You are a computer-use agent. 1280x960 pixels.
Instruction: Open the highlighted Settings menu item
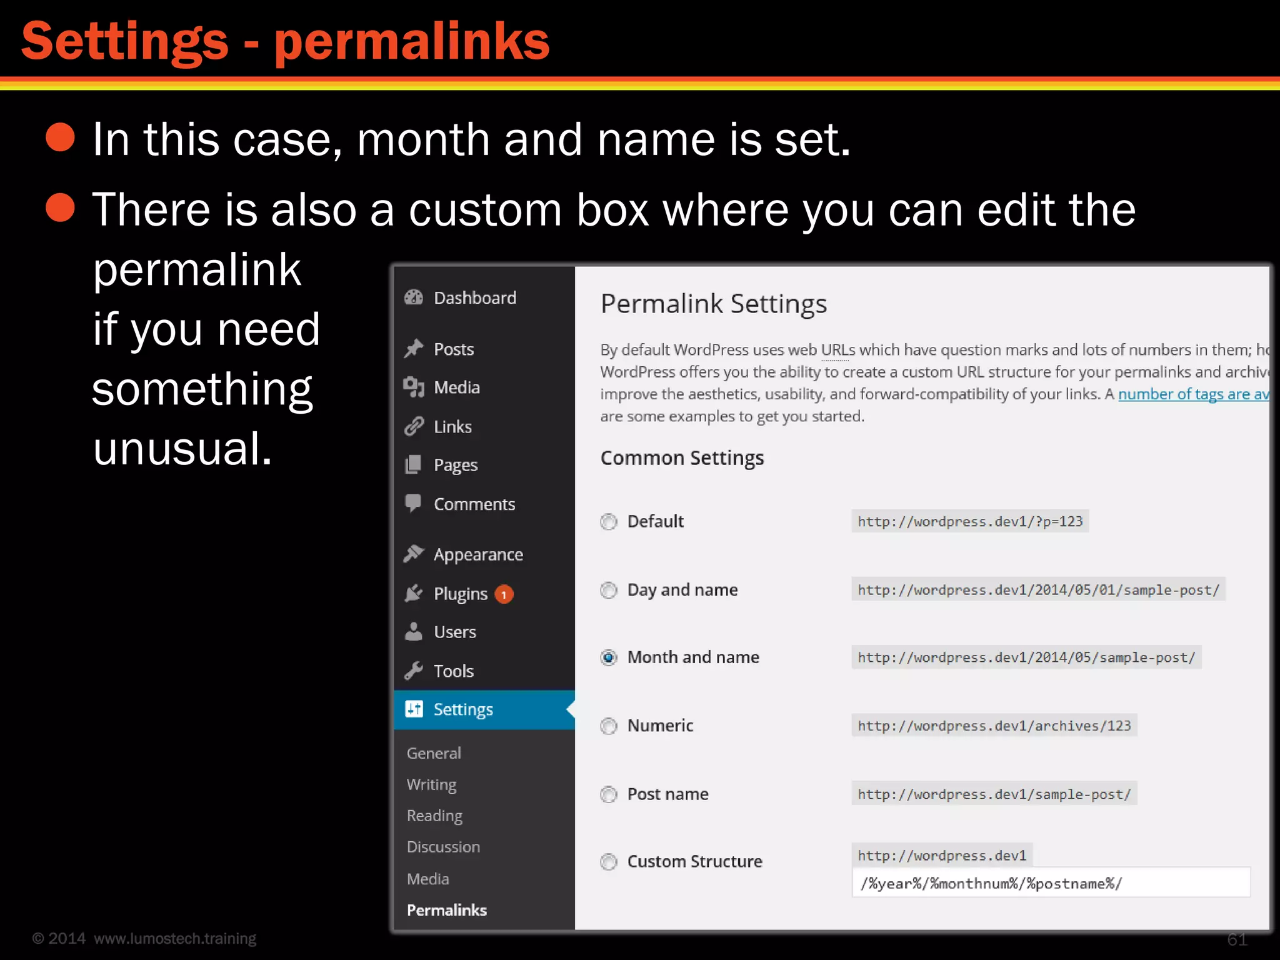click(484, 709)
